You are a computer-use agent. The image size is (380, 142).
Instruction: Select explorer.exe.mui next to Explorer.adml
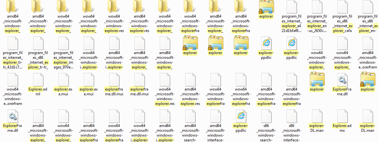64,79
